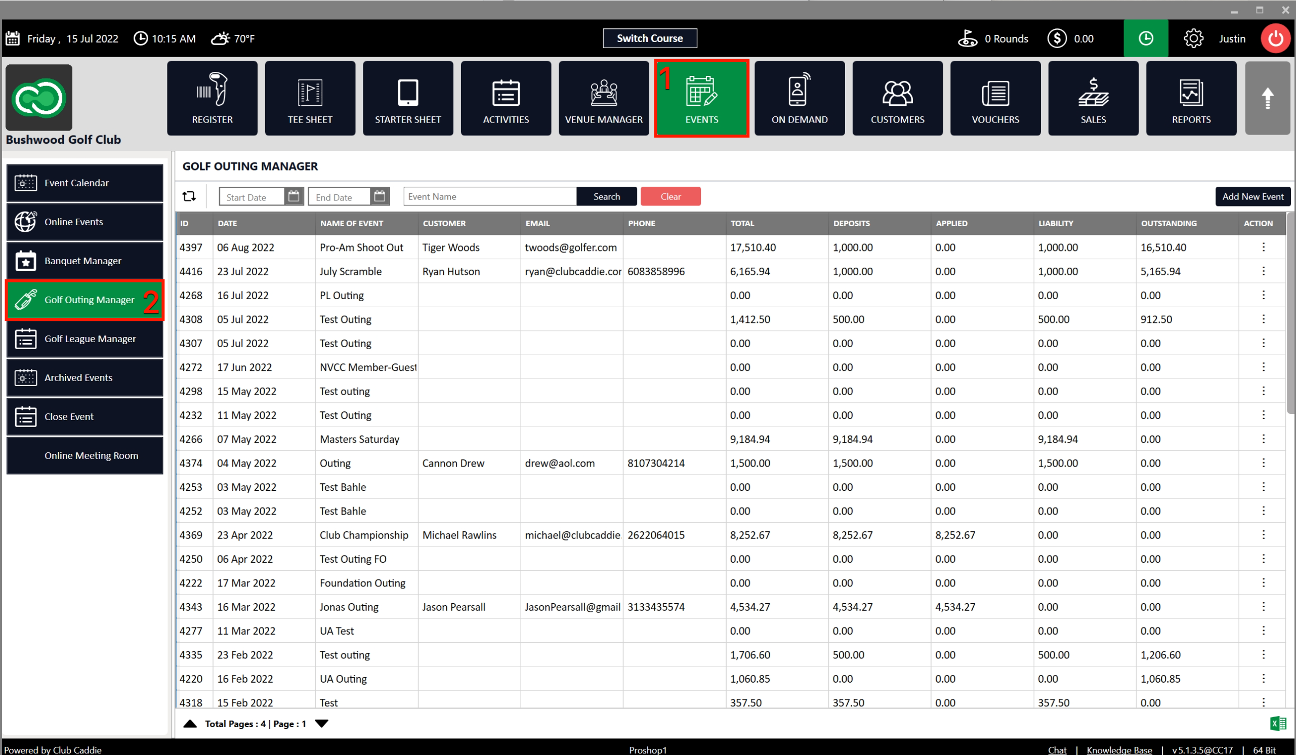The height and width of the screenshot is (755, 1296).
Task: Open Banquet Manager in the sidebar
Action: pos(85,261)
